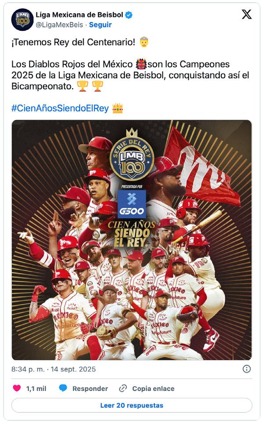Click the G500 sponsor logo in poster
Viewport: 264px width, 423px height.
tap(132, 204)
